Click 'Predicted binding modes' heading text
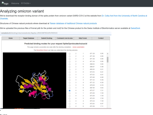Image resolution: width=153 pixels, height=115 pixels. (x=56, y=44)
